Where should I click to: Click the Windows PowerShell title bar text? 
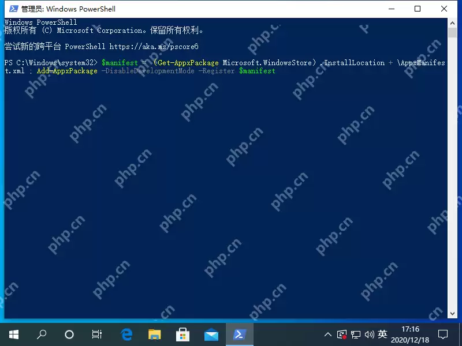[68, 9]
